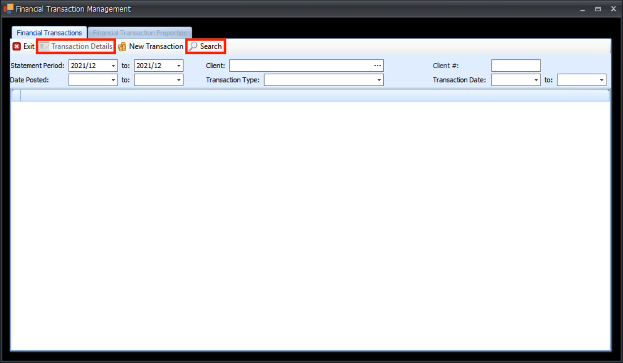
Task: Click the New Transaction coins icon
Action: coord(122,46)
